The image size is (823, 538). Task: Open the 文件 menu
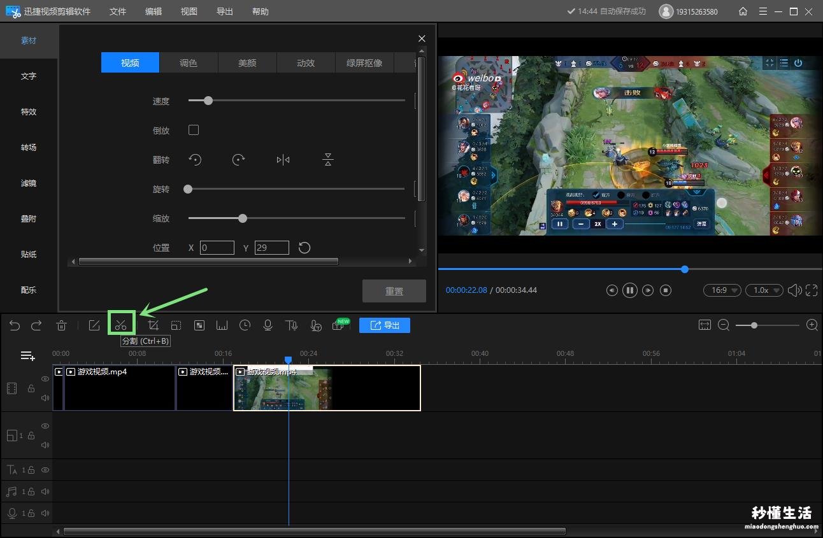tap(118, 11)
